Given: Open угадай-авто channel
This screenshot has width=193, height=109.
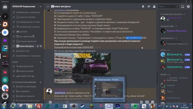Looking at the screenshot, I should 27,76.
